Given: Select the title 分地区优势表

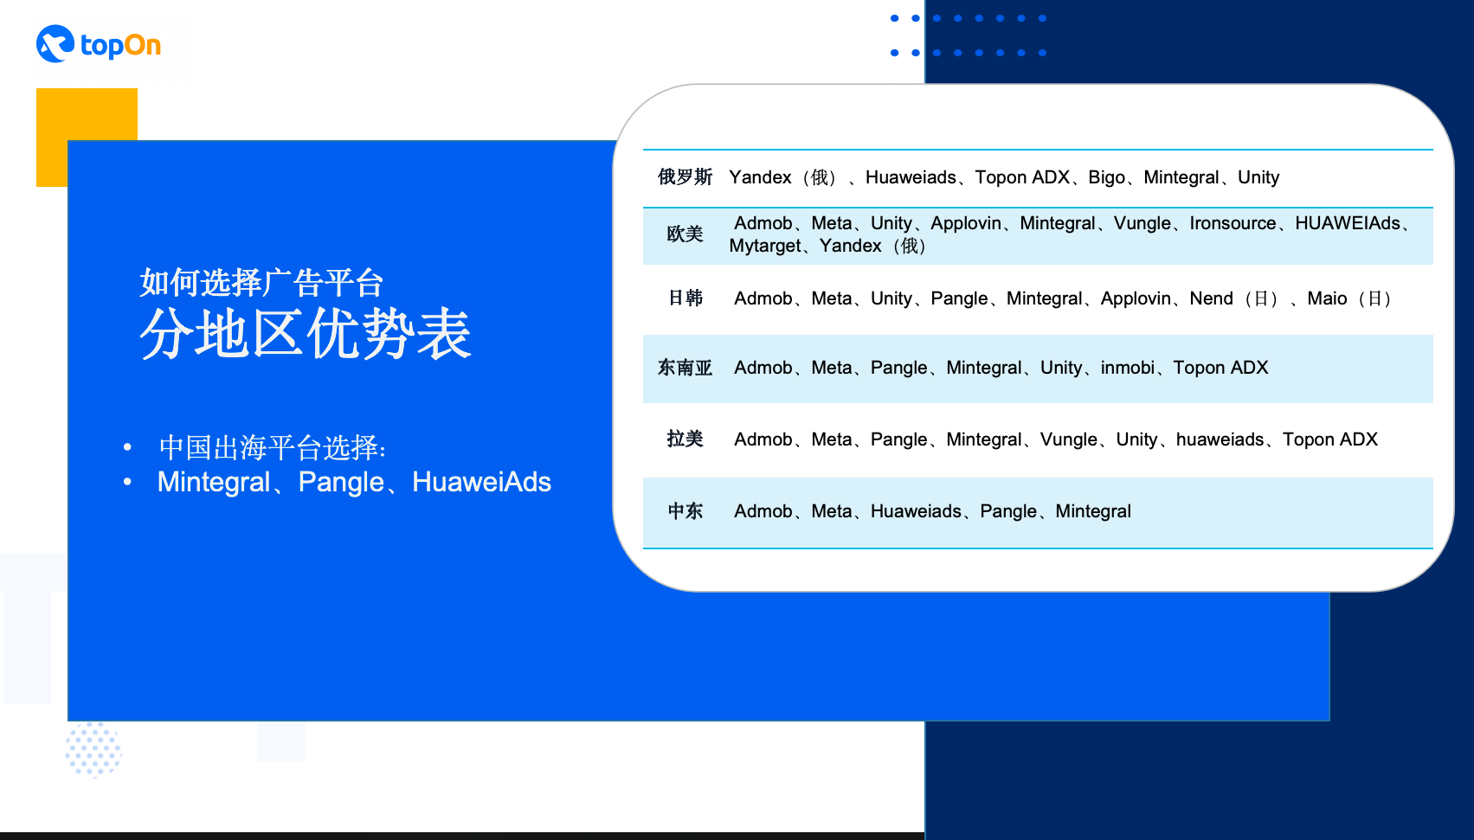Looking at the screenshot, I should pyautogui.click(x=306, y=334).
